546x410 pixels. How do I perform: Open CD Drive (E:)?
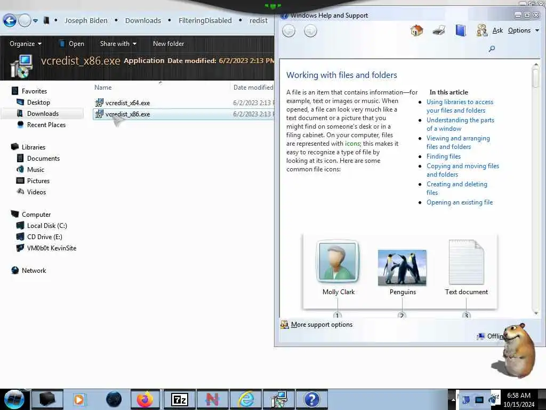click(45, 236)
